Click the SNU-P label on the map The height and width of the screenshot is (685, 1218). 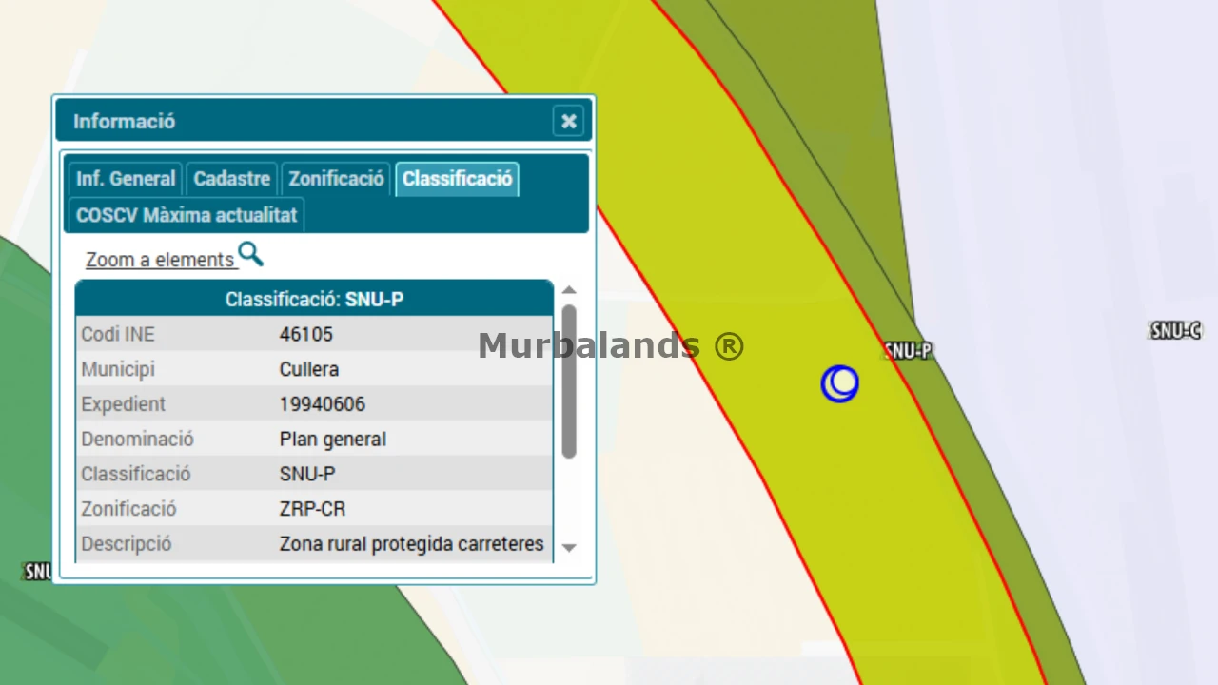tap(909, 351)
